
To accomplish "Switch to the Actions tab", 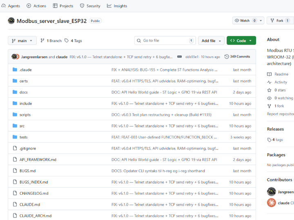I will pos(36,6).
